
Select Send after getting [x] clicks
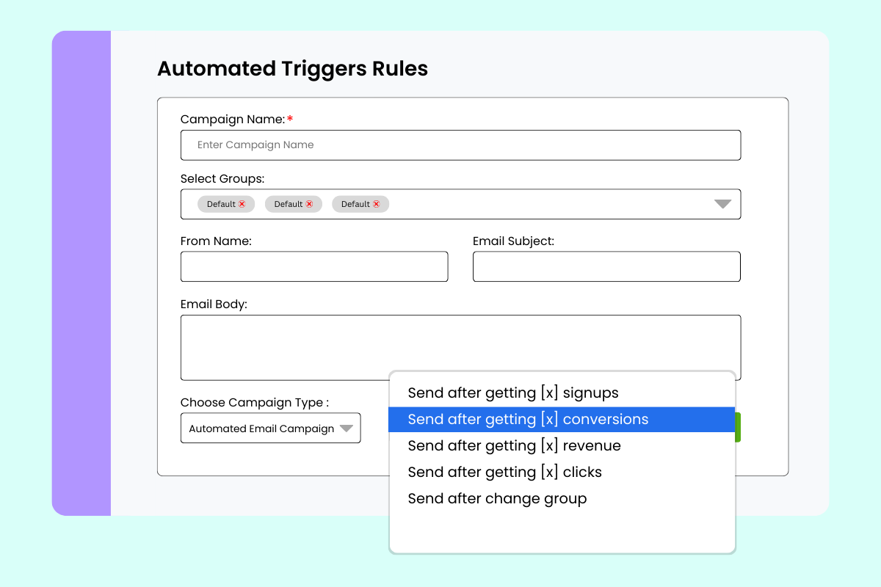point(504,472)
